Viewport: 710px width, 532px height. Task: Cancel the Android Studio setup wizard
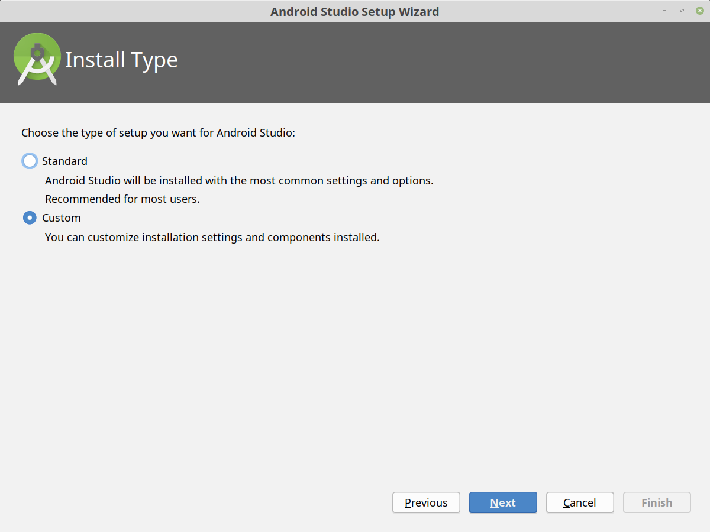click(580, 502)
